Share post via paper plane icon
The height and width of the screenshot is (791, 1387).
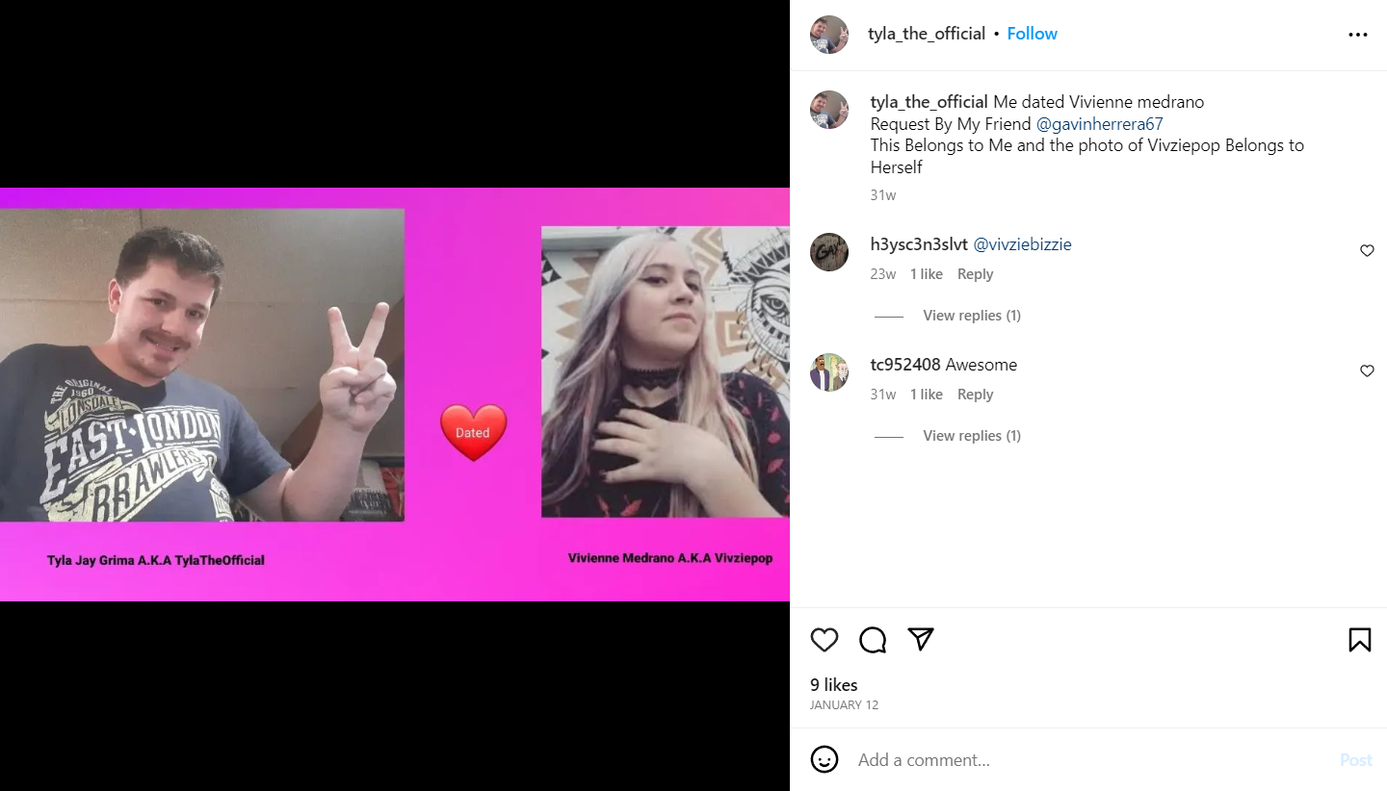tap(921, 639)
